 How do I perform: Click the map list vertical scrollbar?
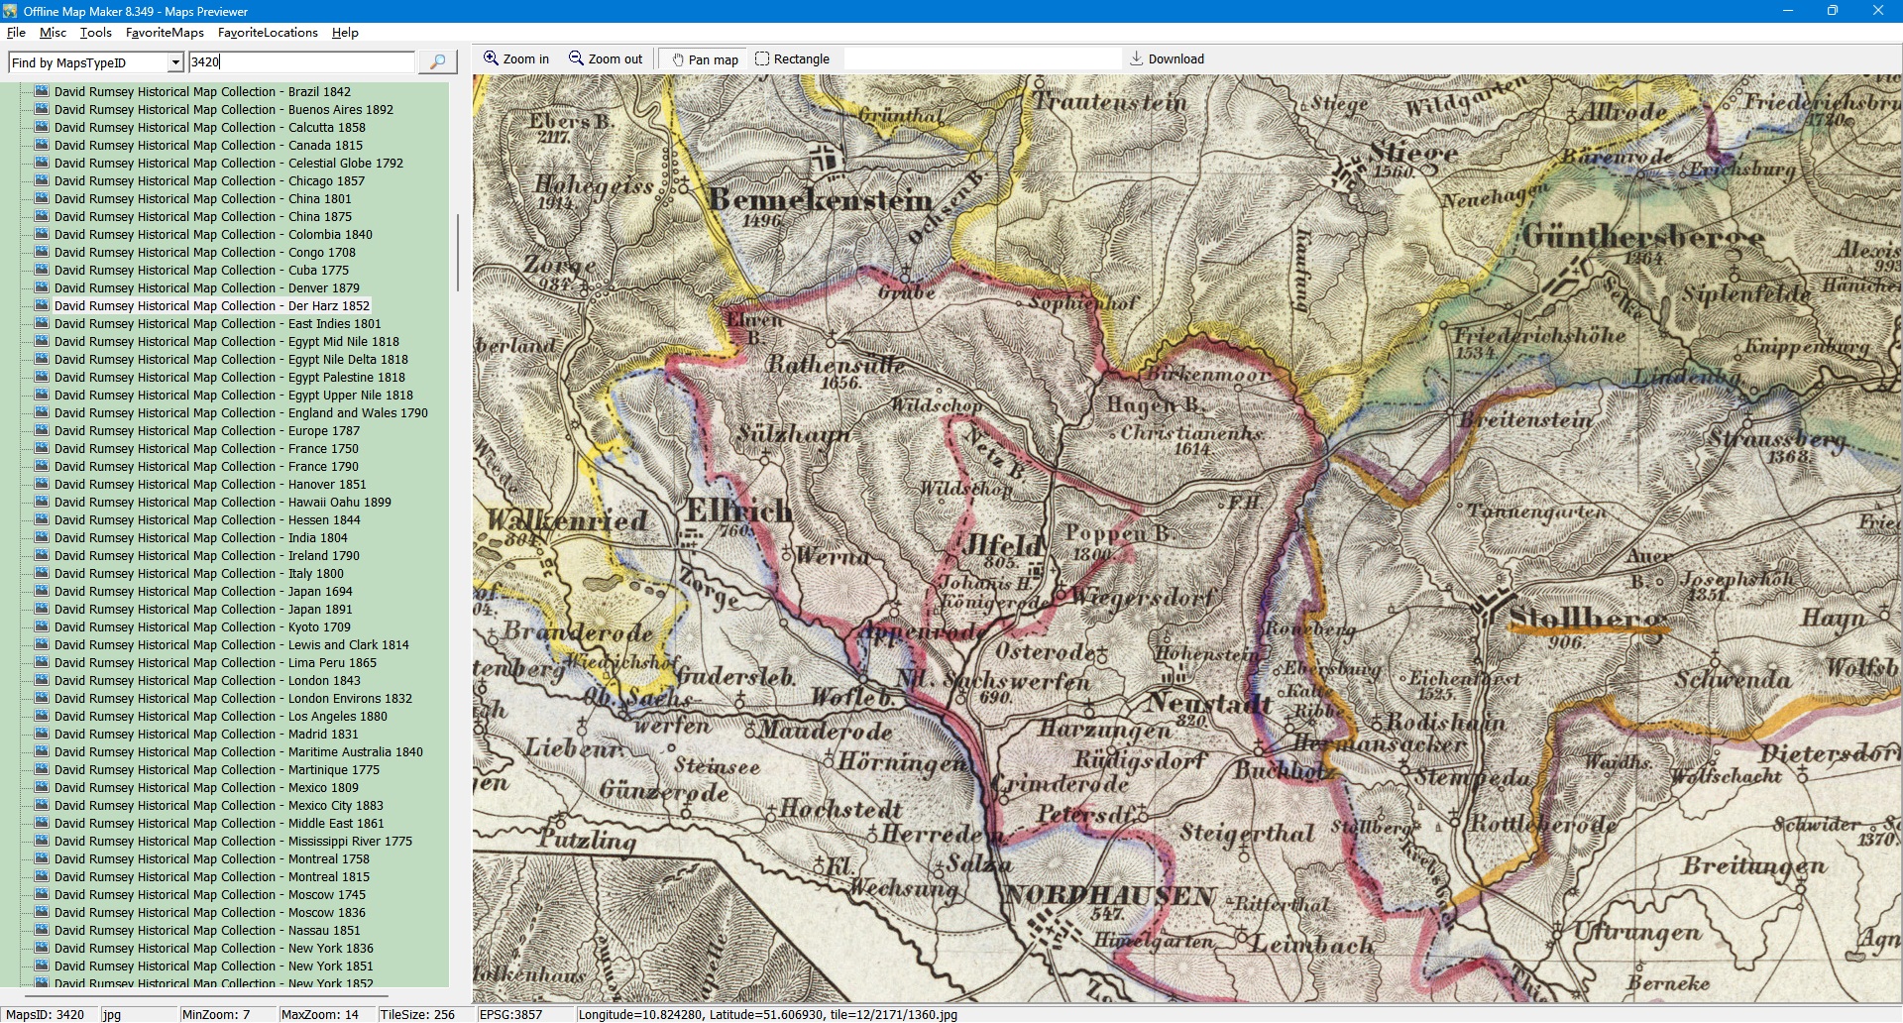click(x=457, y=253)
